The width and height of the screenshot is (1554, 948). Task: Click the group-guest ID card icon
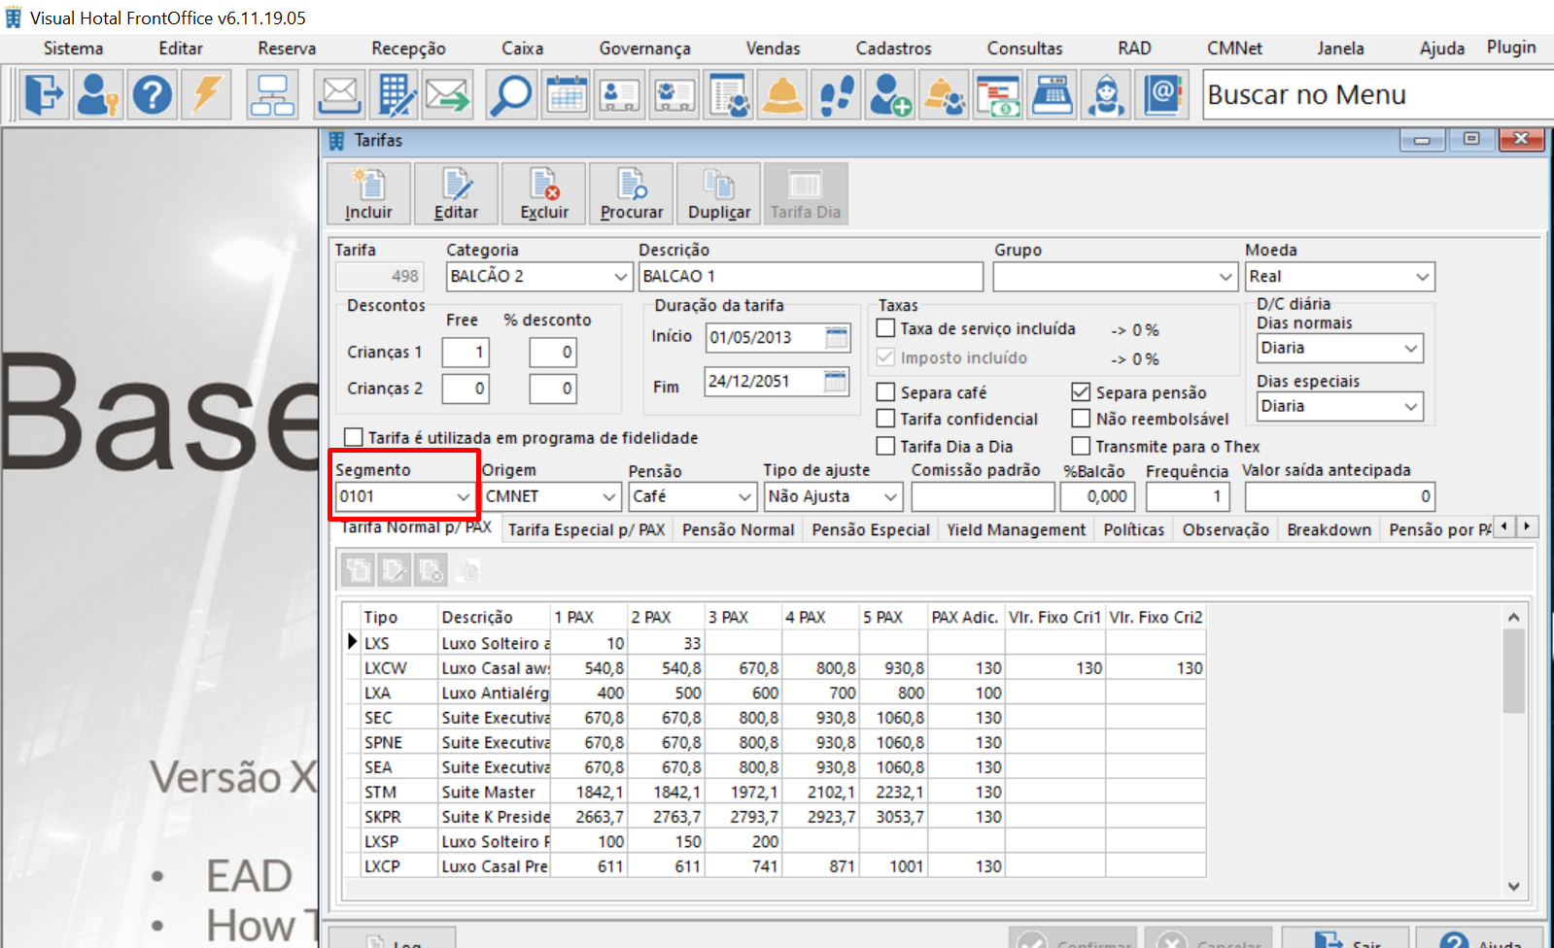click(x=674, y=95)
